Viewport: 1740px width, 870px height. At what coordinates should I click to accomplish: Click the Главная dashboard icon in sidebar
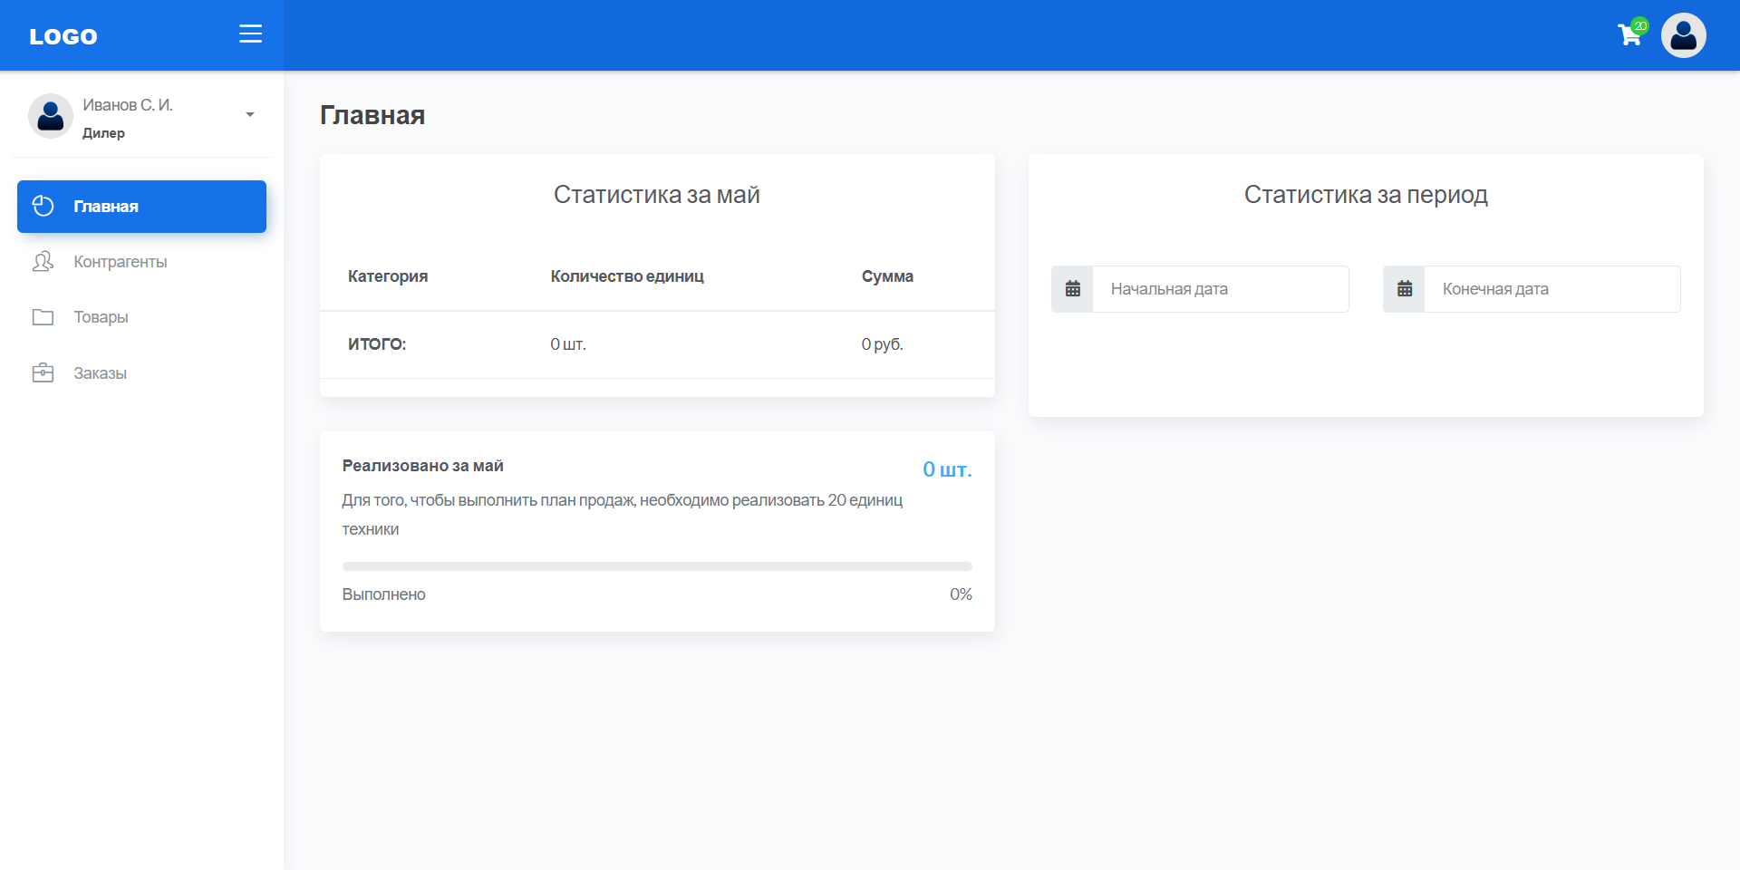(43, 207)
